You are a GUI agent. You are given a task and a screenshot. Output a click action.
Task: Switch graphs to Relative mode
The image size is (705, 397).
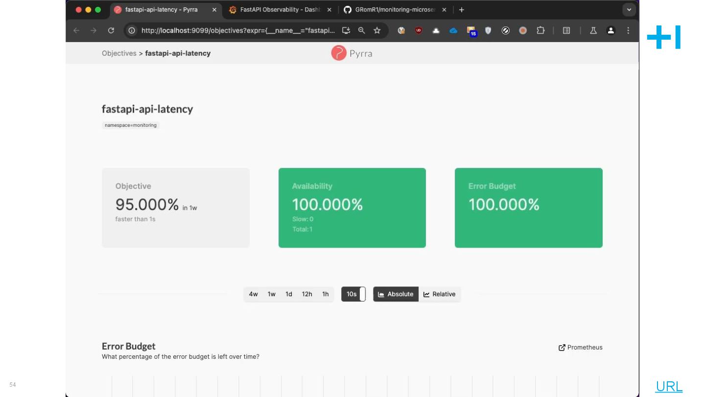coord(439,294)
